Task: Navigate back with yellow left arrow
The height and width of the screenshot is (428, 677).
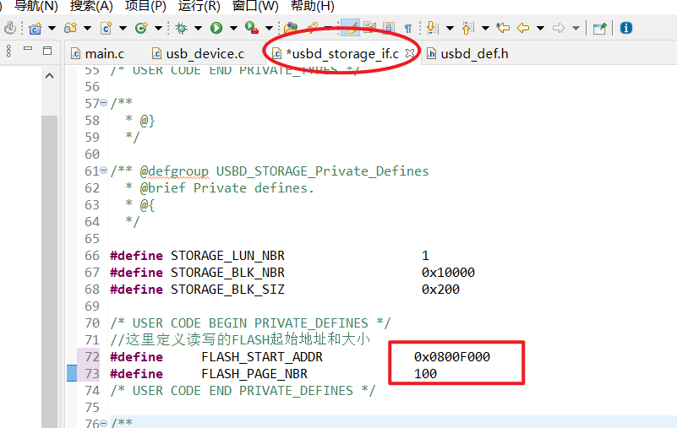Action: tap(523, 28)
